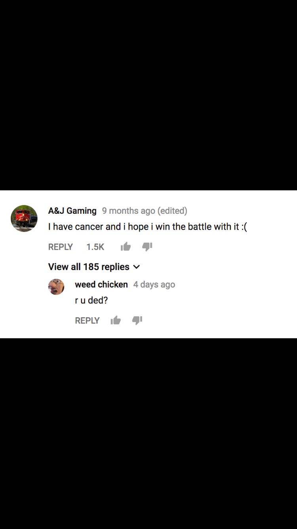The height and width of the screenshot is (529, 297).
Task: Visit the A&J Gaming channel name
Action: (x=72, y=211)
